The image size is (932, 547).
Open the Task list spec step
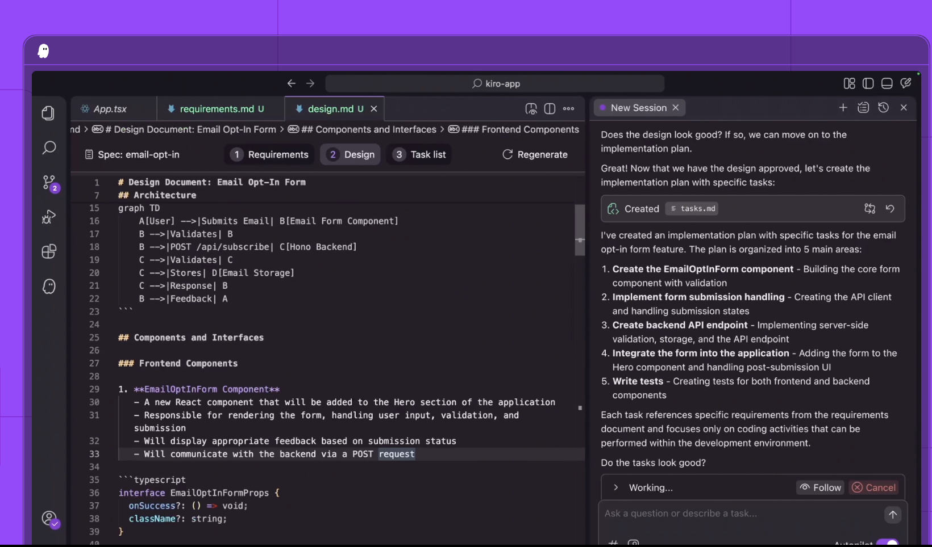click(419, 154)
